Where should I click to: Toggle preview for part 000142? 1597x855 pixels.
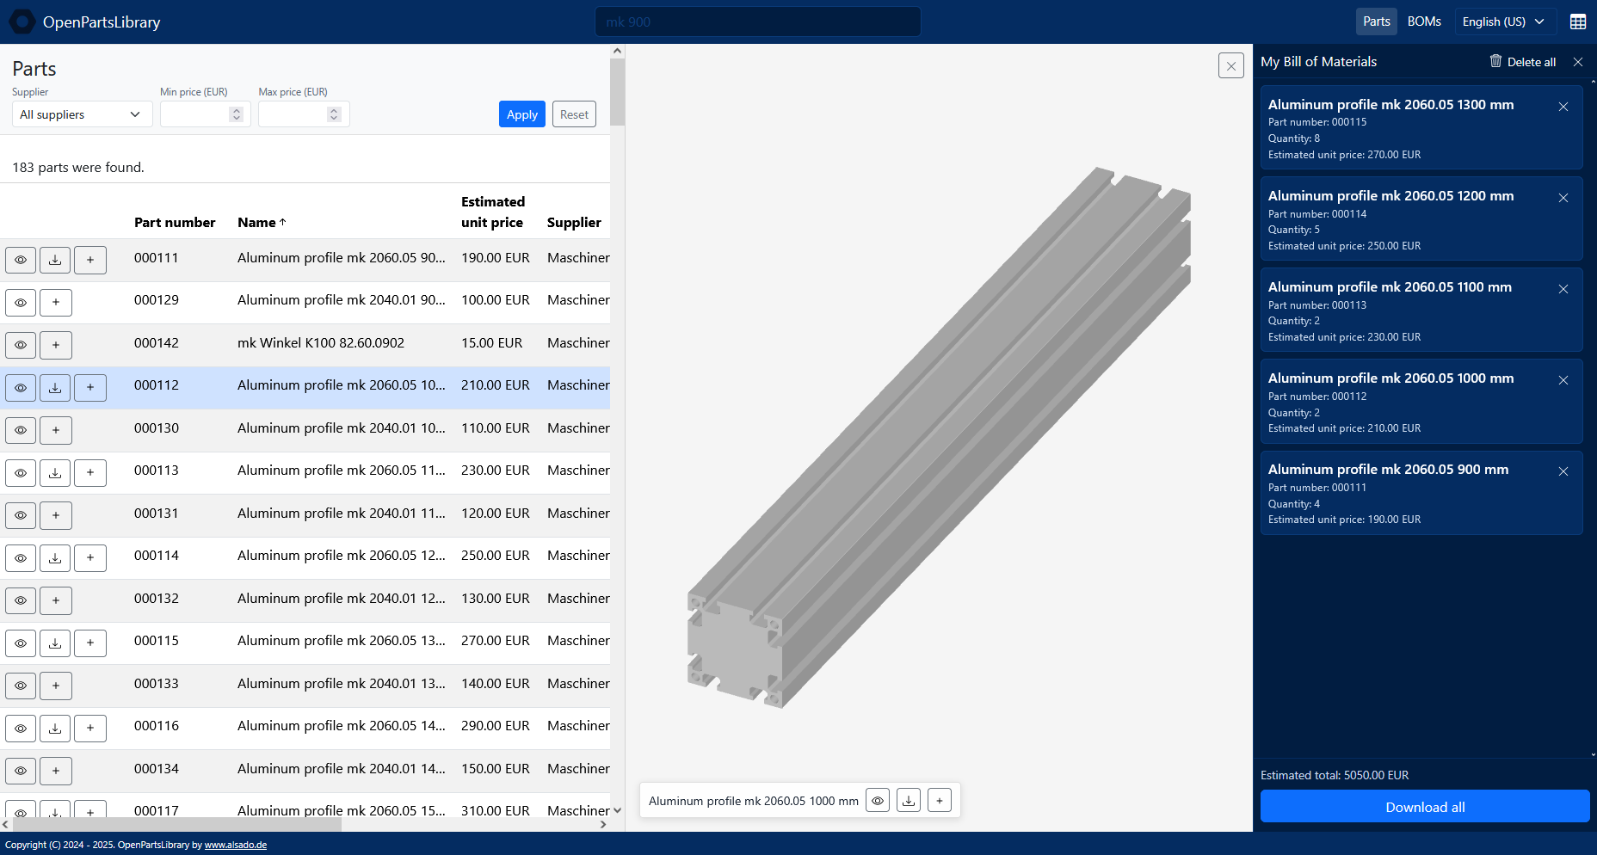pyautogui.click(x=21, y=345)
